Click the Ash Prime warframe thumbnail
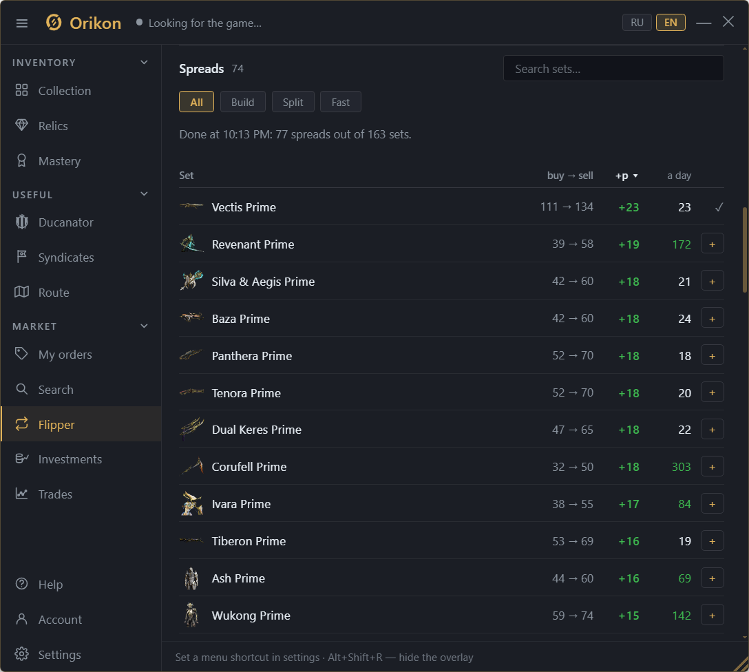The image size is (749, 672). click(x=191, y=578)
